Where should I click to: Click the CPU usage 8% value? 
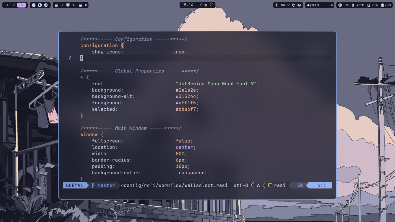tap(346, 5)
